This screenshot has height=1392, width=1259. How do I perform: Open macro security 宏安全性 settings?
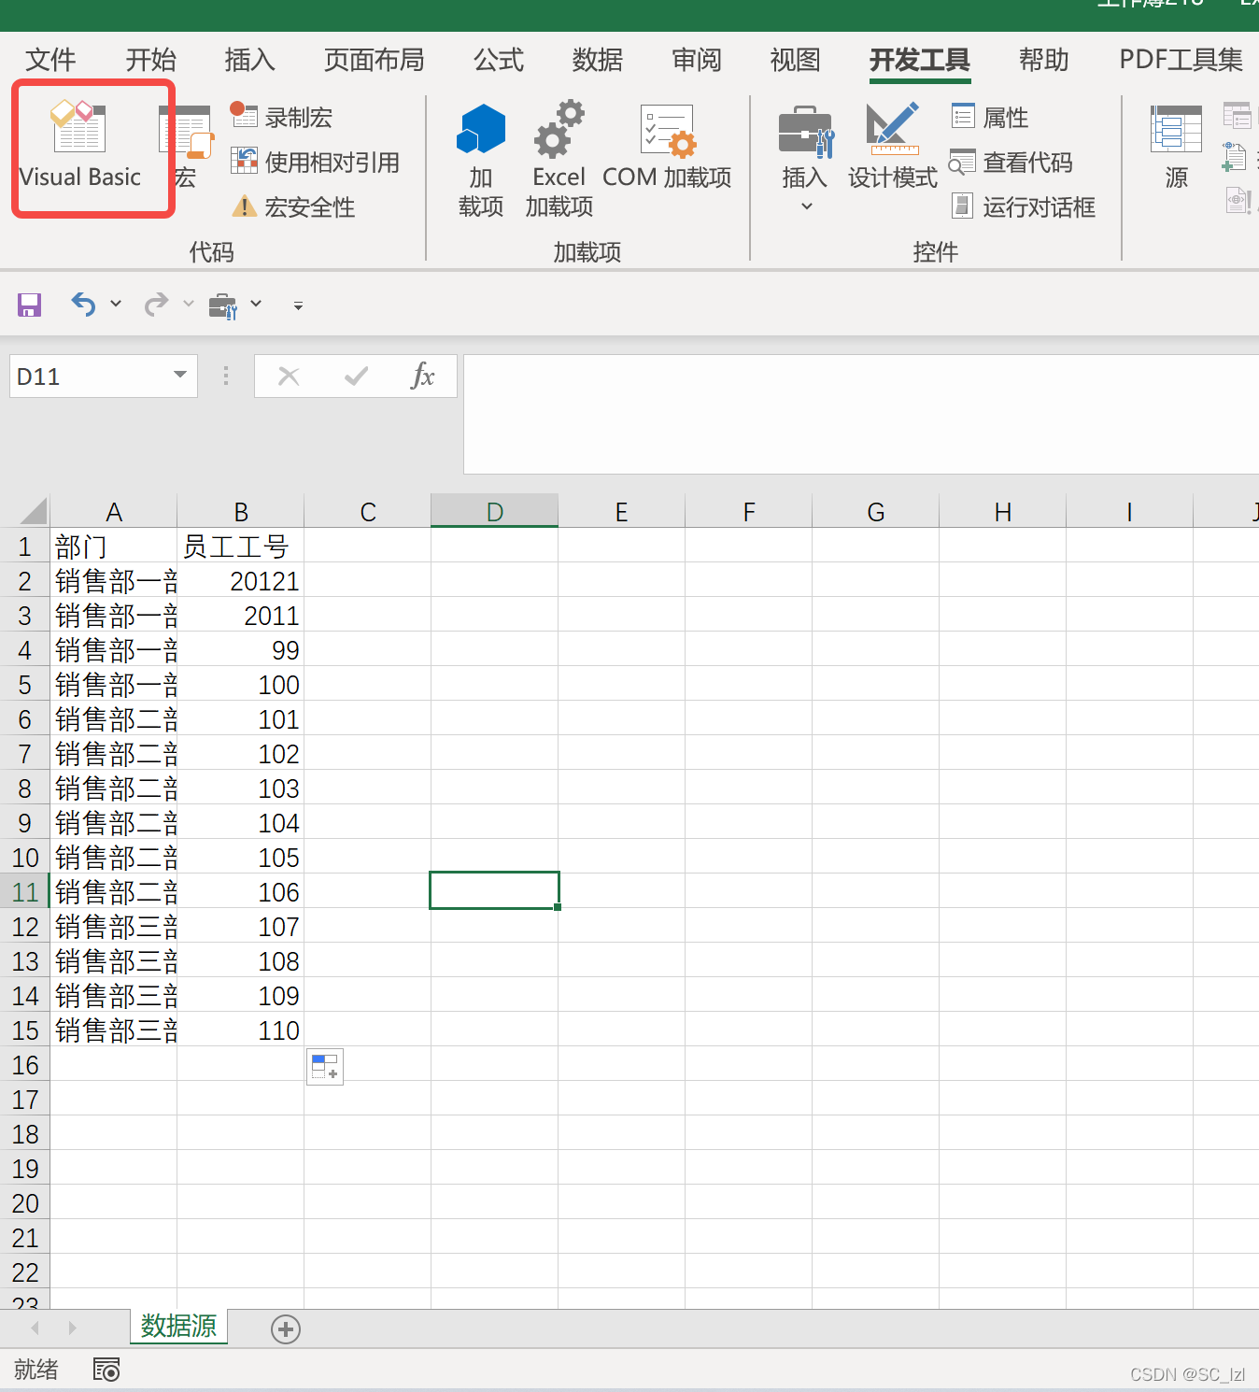(x=293, y=206)
